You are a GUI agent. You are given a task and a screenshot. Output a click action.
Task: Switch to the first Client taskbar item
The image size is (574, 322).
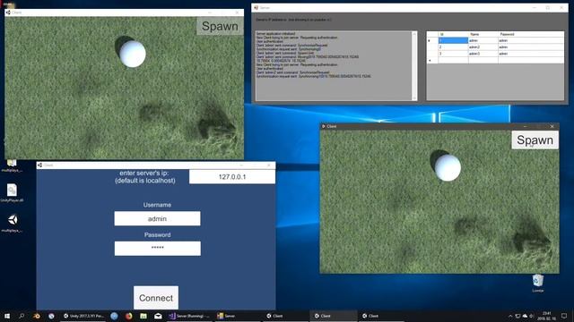click(285, 316)
